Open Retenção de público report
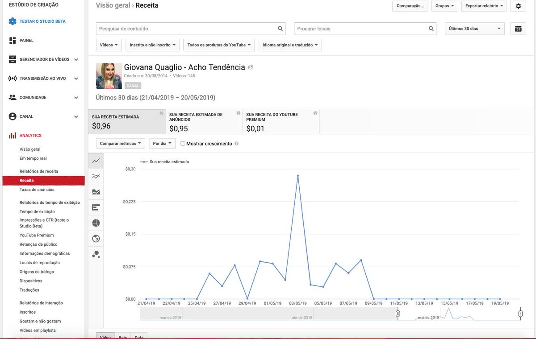Viewport: 536px width, 339px height. 38,244
